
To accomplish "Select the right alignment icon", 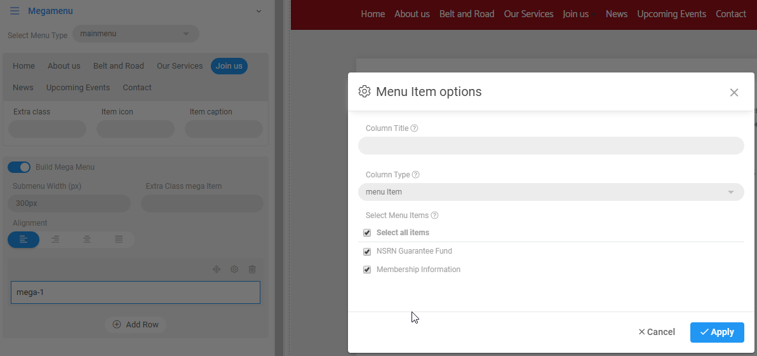I will click(x=55, y=239).
